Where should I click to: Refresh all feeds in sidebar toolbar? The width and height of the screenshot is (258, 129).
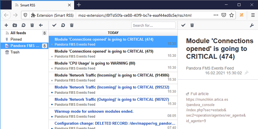click(x=24, y=25)
